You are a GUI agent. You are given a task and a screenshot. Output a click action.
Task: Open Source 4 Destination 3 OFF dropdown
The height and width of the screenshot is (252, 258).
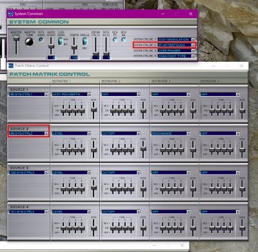click(171, 211)
